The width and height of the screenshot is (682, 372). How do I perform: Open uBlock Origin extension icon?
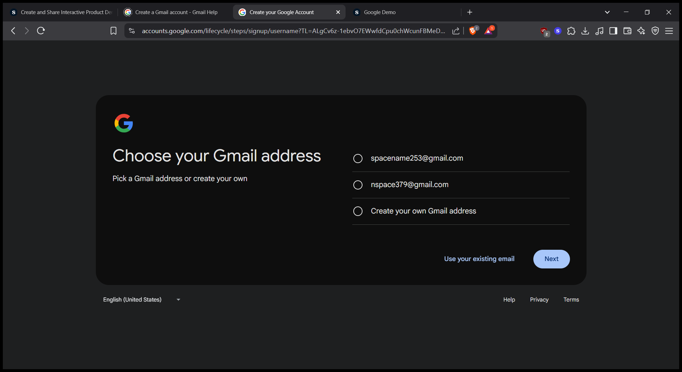(544, 31)
